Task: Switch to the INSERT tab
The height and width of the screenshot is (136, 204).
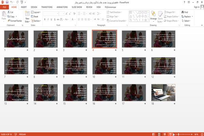Action: click(24, 7)
